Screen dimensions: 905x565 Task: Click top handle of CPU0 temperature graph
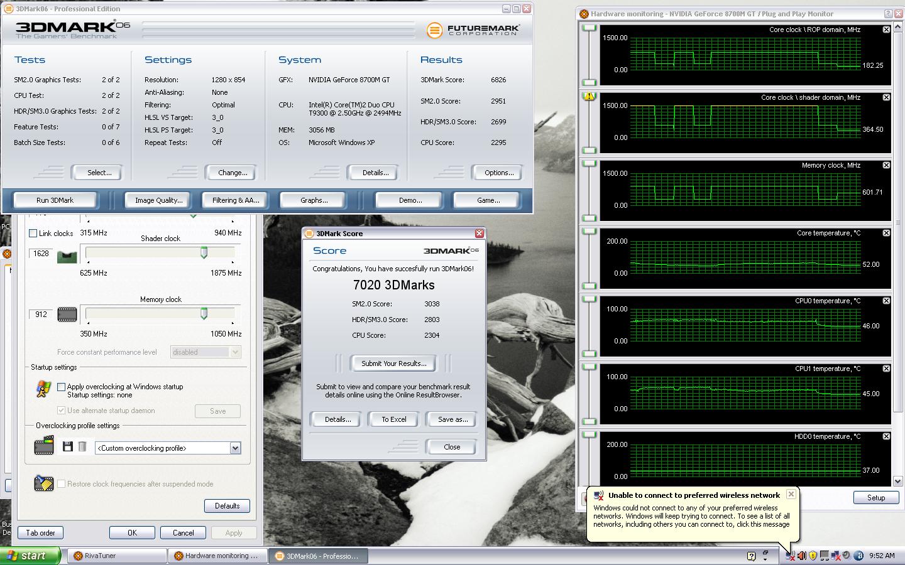[x=589, y=299]
